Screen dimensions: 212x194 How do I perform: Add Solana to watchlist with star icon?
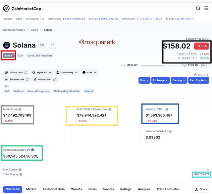[x=52, y=45]
